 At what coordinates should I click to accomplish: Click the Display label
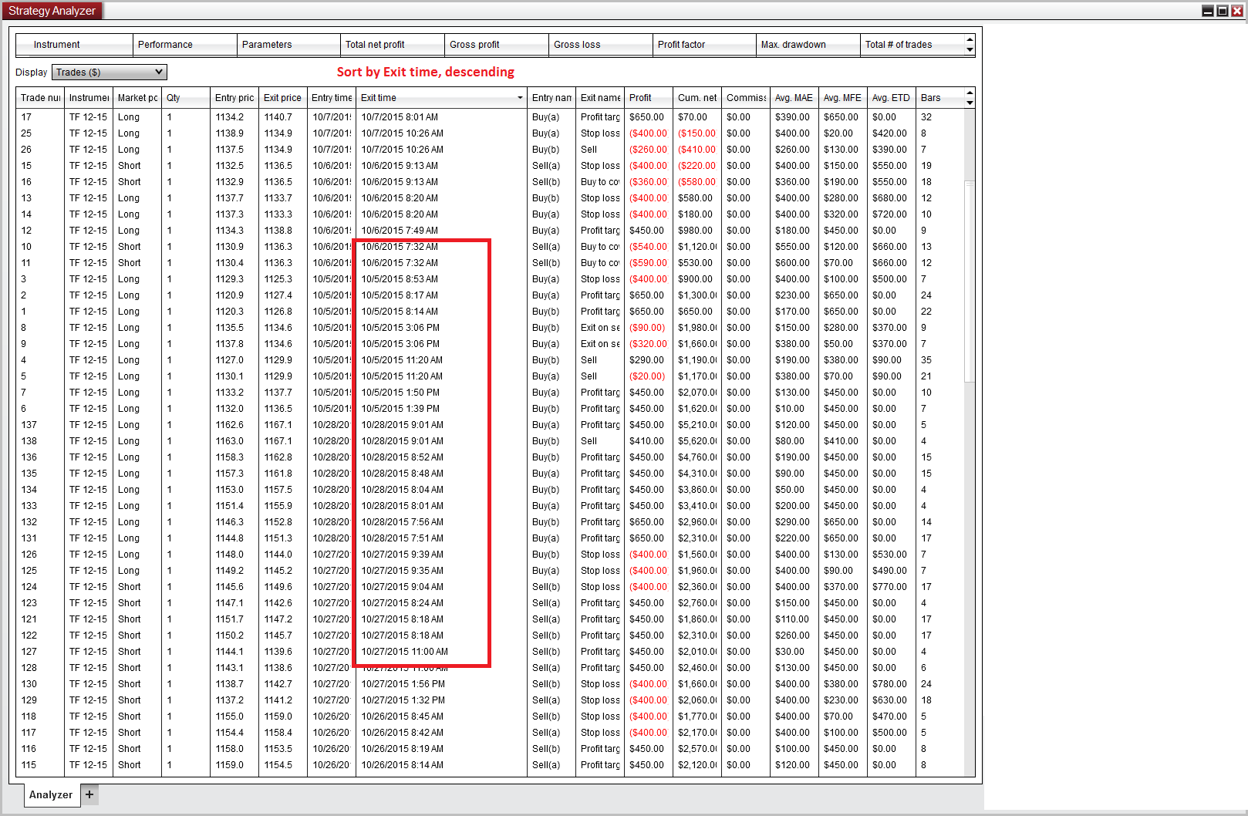[x=32, y=72]
